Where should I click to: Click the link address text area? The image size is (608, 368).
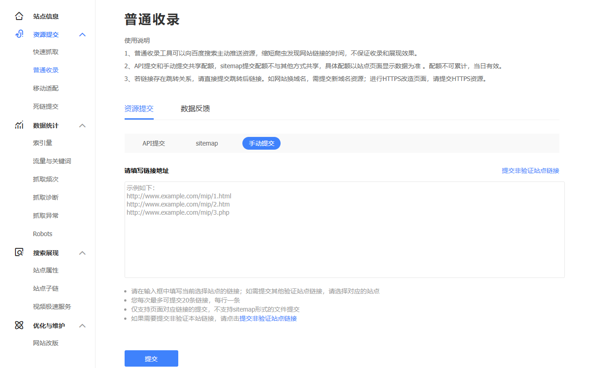point(345,230)
